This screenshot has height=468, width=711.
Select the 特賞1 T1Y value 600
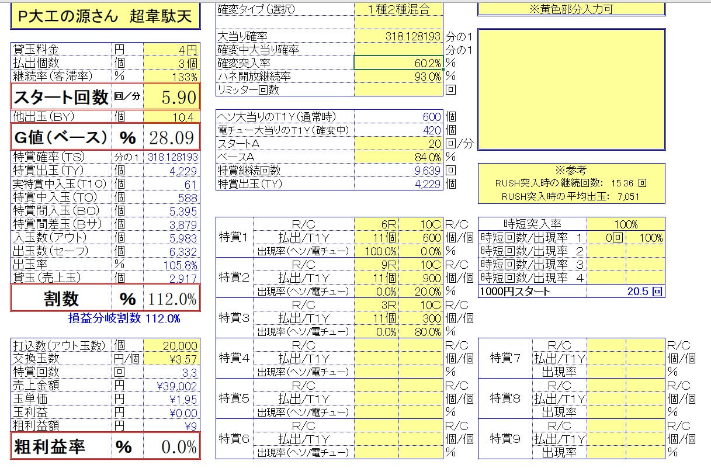tap(421, 237)
